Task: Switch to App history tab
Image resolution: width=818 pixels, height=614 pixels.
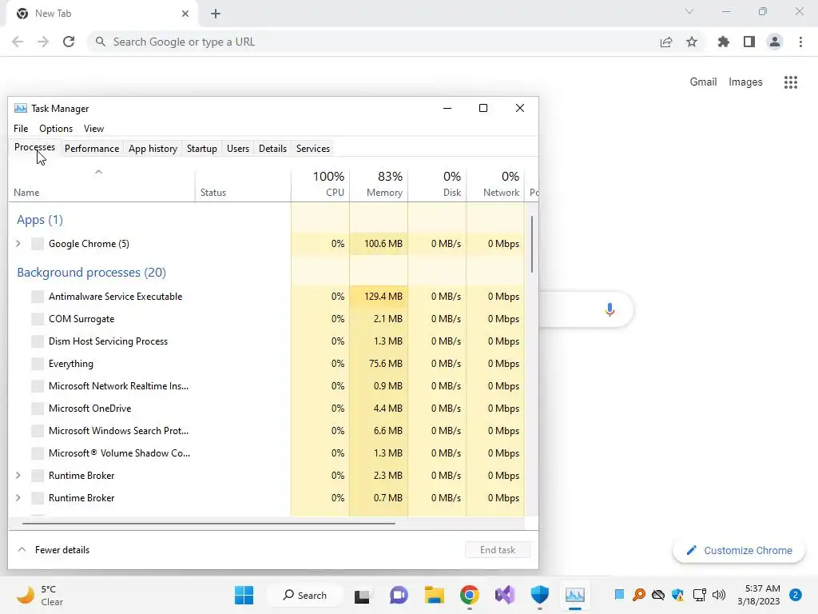Action: tap(153, 149)
